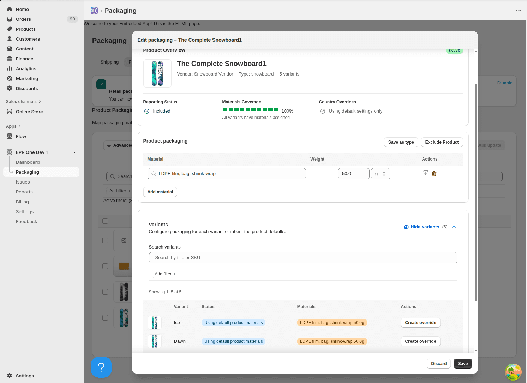Viewport: 527px width, 383px height.
Task: Create override for the Ice variant
Action: [420, 322]
